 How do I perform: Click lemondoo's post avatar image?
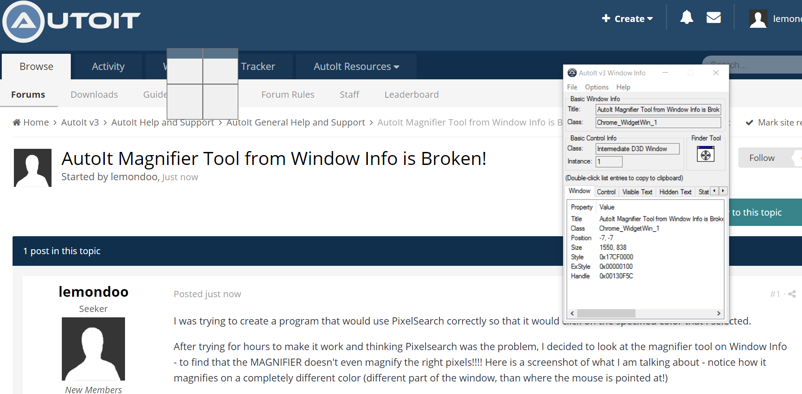tap(93, 349)
